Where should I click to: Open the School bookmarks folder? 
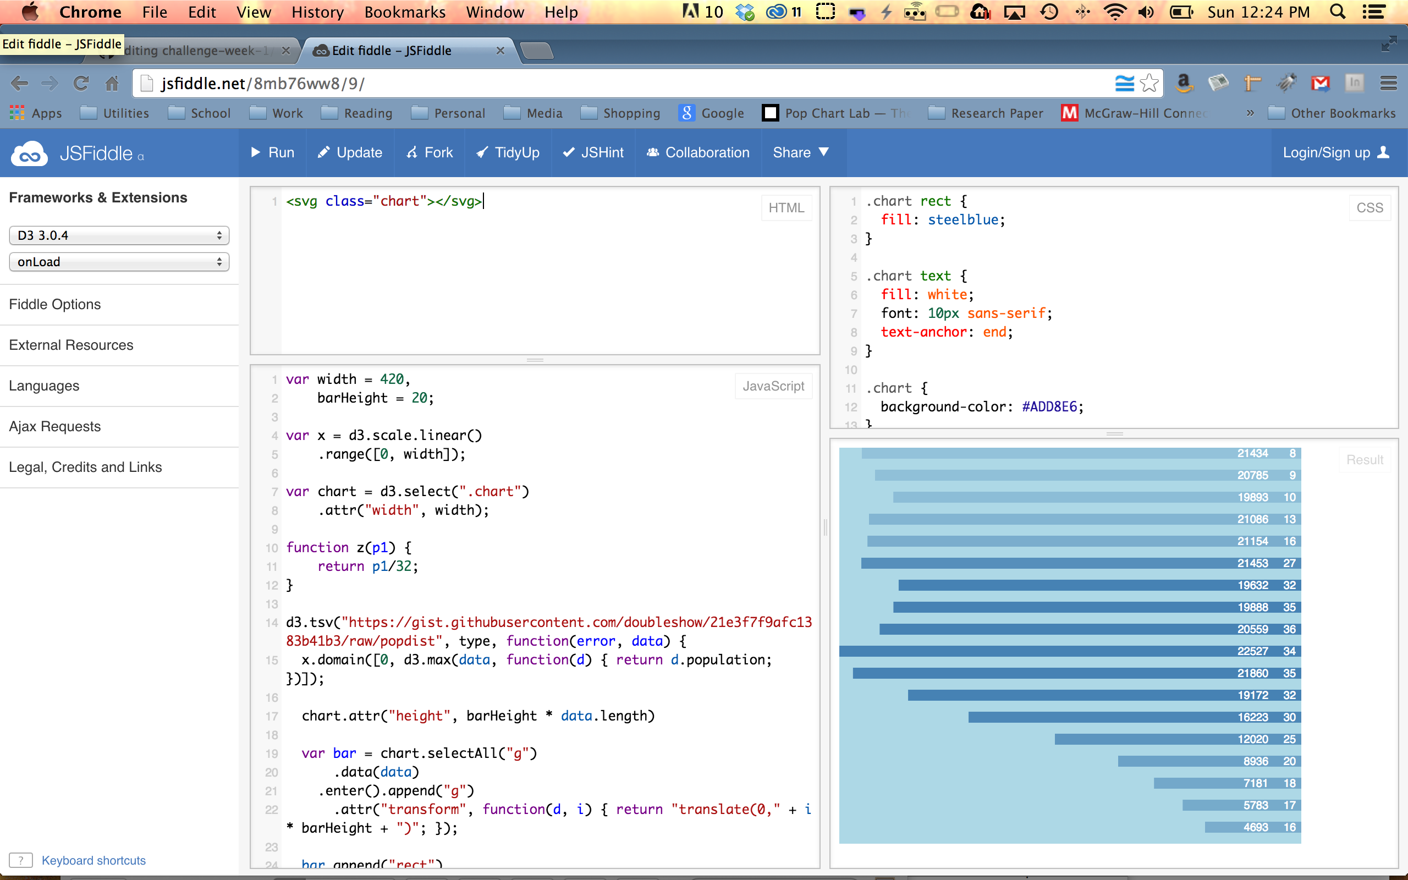tap(199, 113)
